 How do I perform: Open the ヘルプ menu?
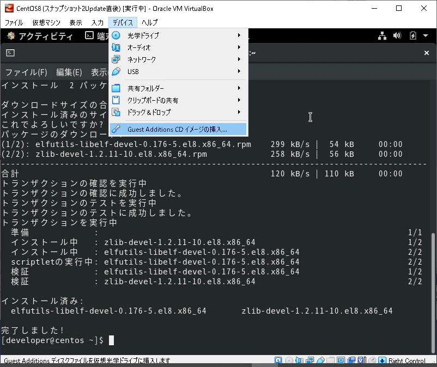click(x=149, y=22)
